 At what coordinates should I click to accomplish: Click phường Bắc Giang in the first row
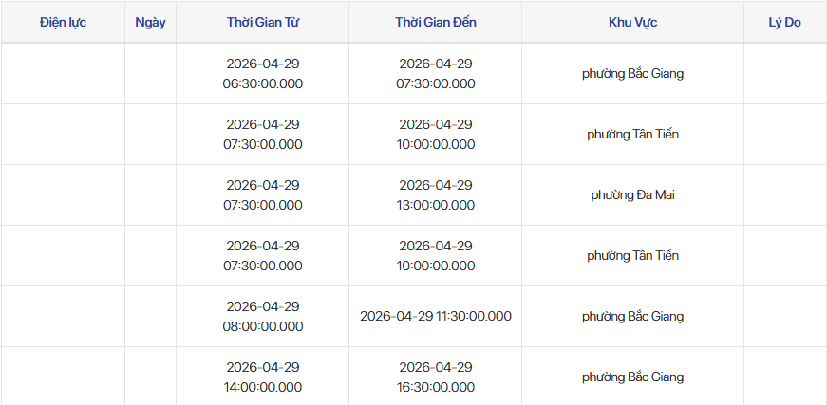coord(633,74)
